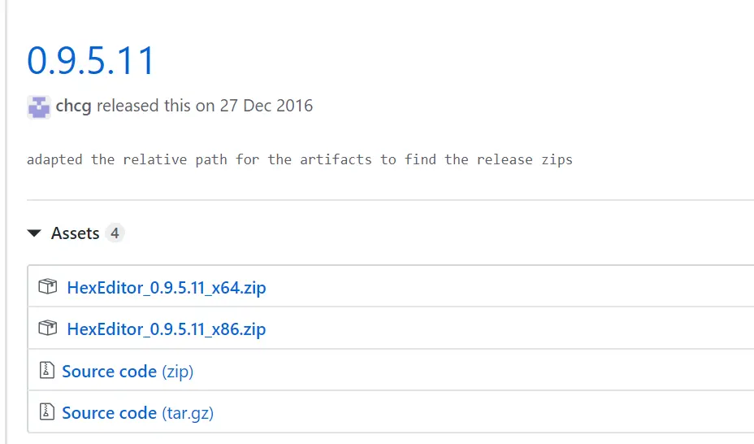Click the (tar.gz) format label

coord(187,413)
